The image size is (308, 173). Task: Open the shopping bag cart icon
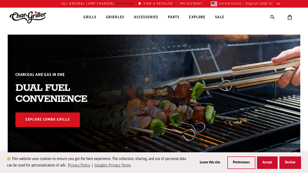(290, 17)
